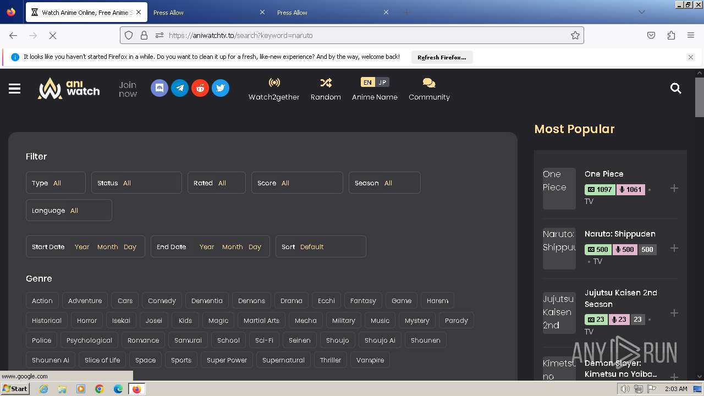Toggle the Action genre filter
Image resolution: width=704 pixels, height=396 pixels.
point(42,301)
